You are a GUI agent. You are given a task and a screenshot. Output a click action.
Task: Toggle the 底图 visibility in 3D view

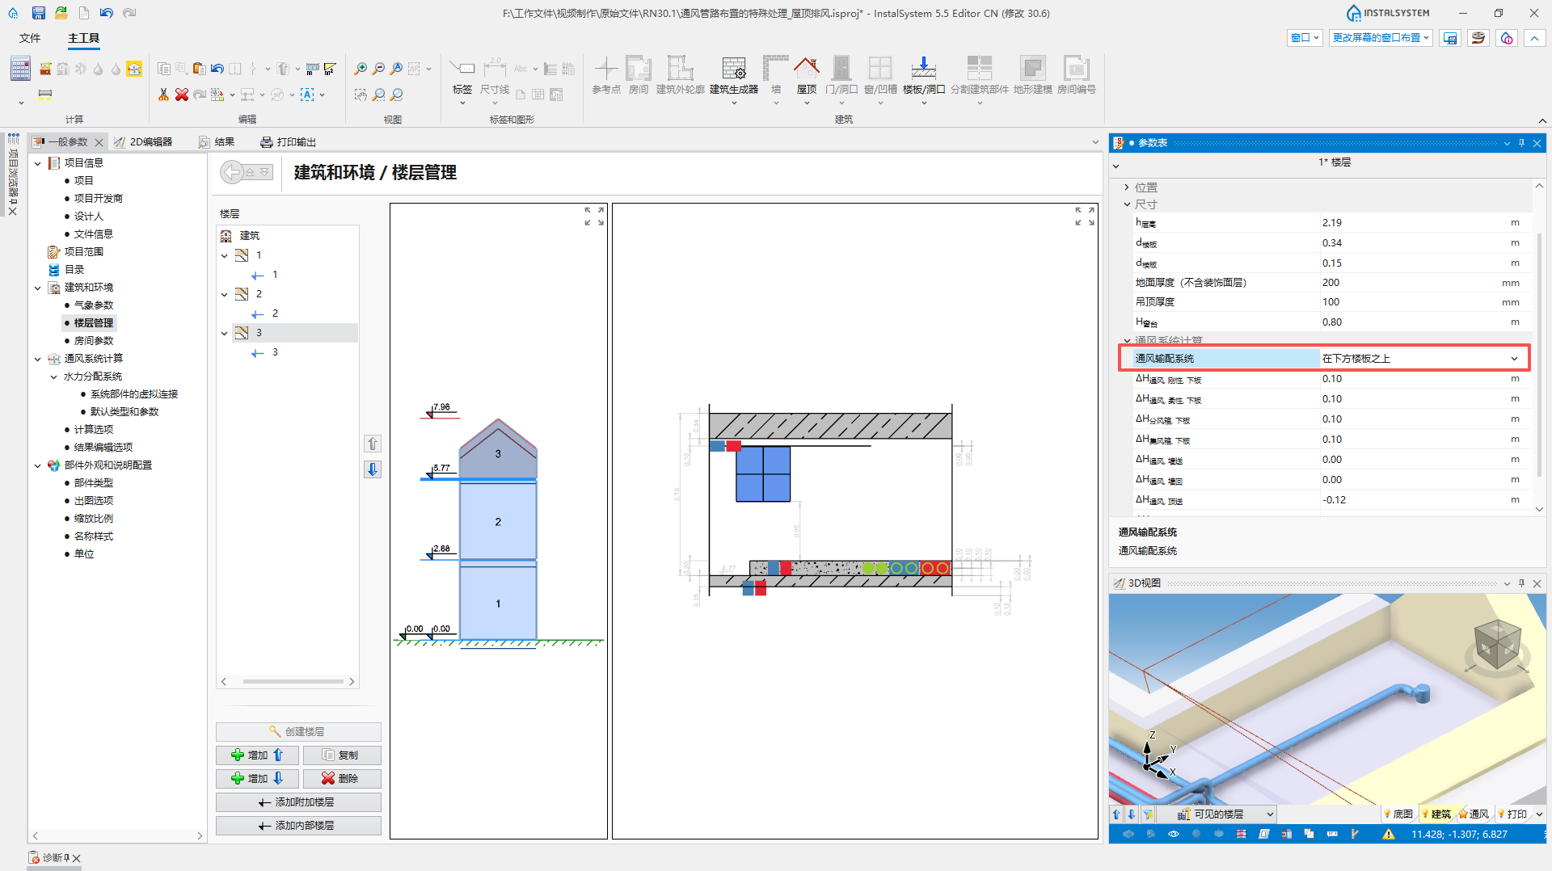pyautogui.click(x=1398, y=814)
